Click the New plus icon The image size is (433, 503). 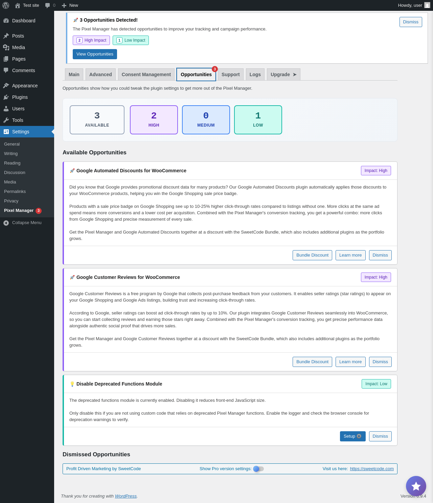pos(64,5)
